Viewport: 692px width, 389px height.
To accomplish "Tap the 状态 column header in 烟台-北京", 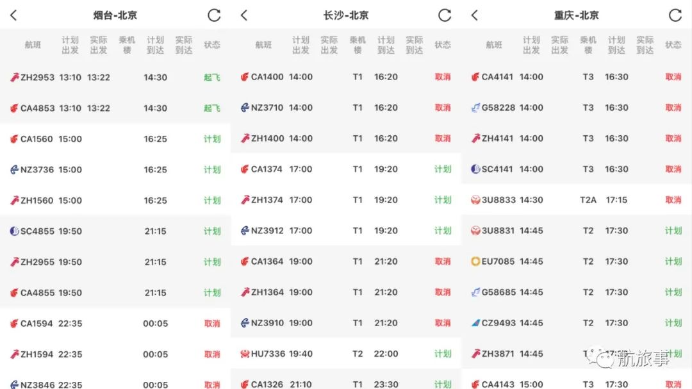I will click(212, 45).
